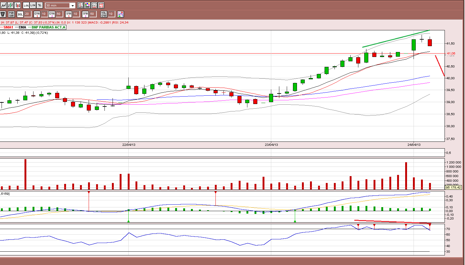Click the red 41,06 price level label
465x265 pixels.
(x=451, y=54)
